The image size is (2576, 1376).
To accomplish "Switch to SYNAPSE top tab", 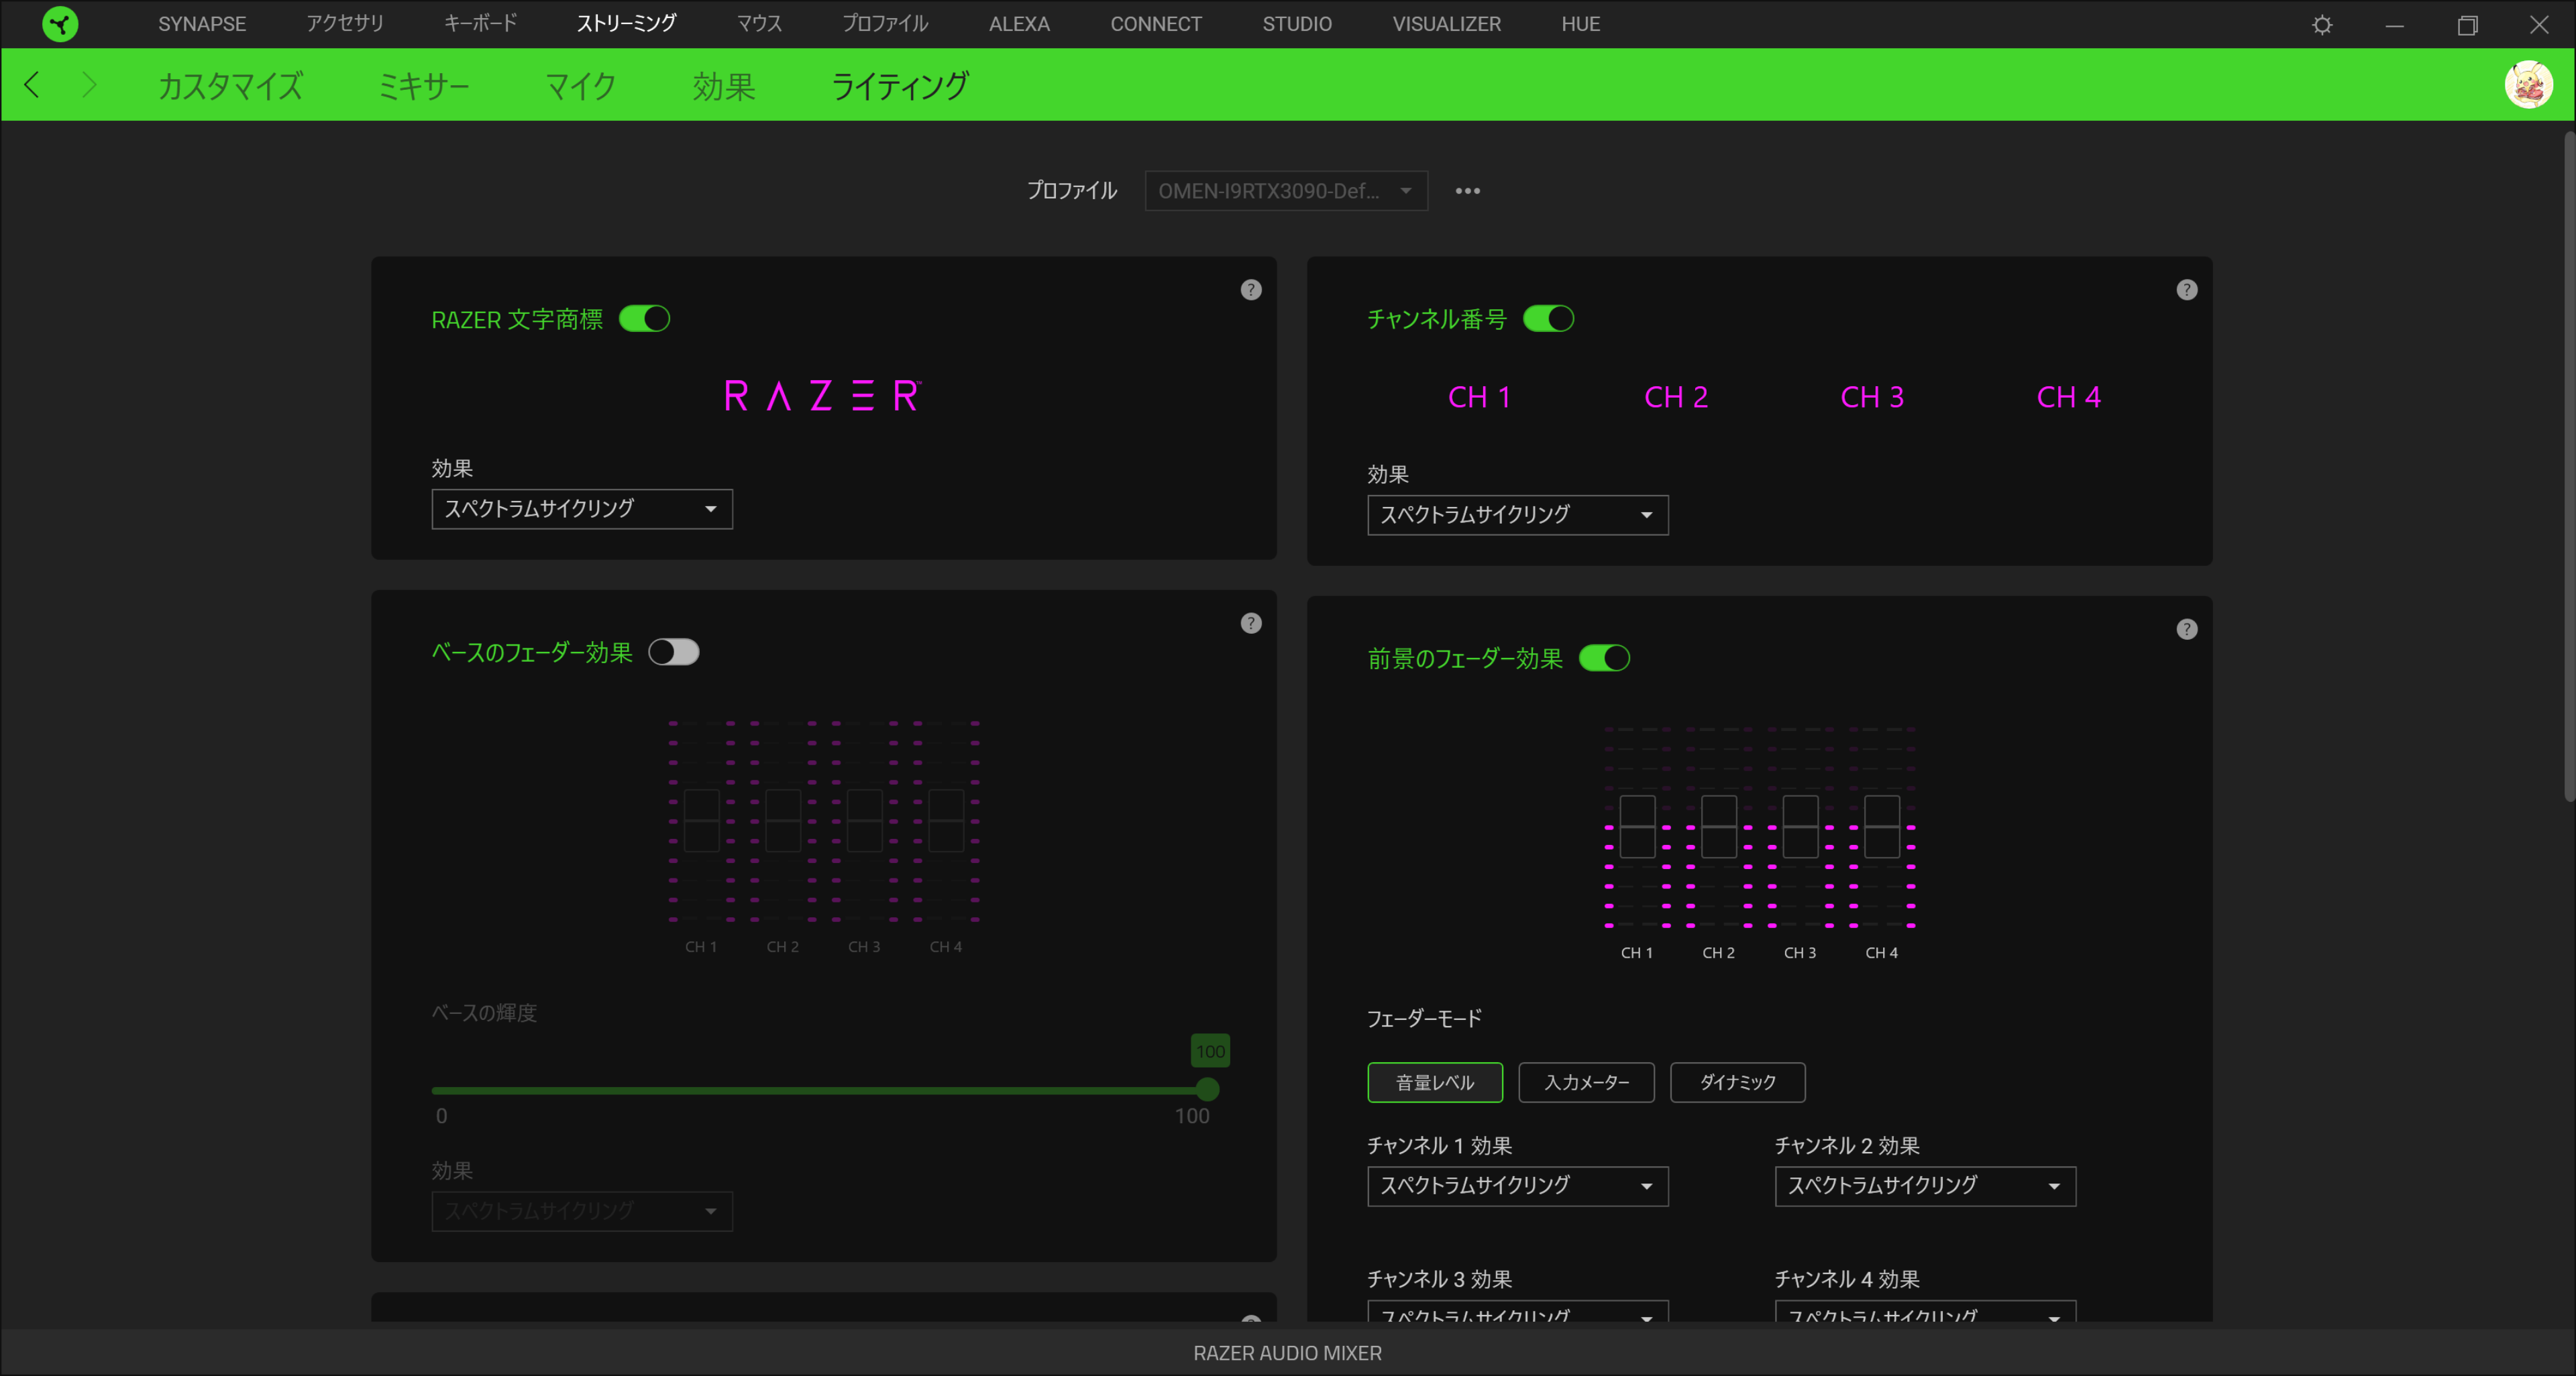I will [x=202, y=24].
